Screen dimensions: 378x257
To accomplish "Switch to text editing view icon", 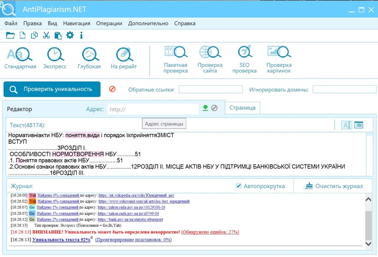I will [347, 125].
